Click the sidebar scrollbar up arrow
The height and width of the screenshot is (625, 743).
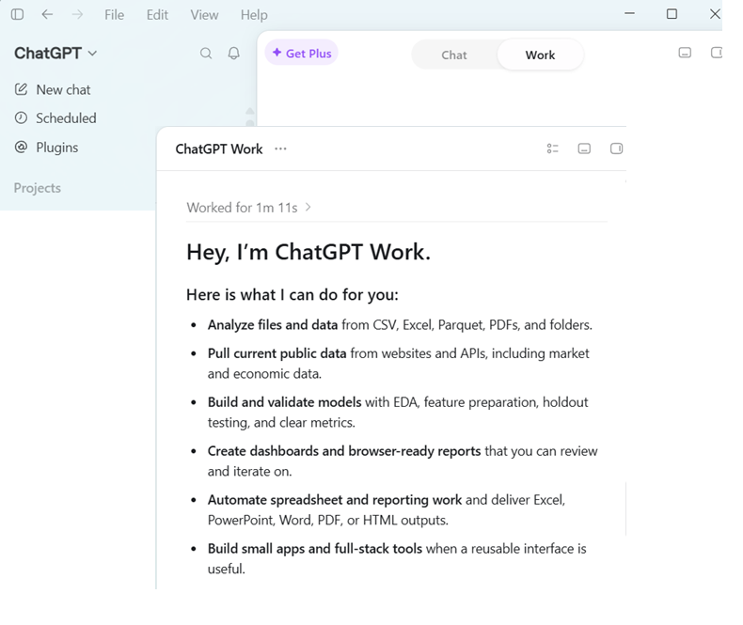click(x=250, y=111)
